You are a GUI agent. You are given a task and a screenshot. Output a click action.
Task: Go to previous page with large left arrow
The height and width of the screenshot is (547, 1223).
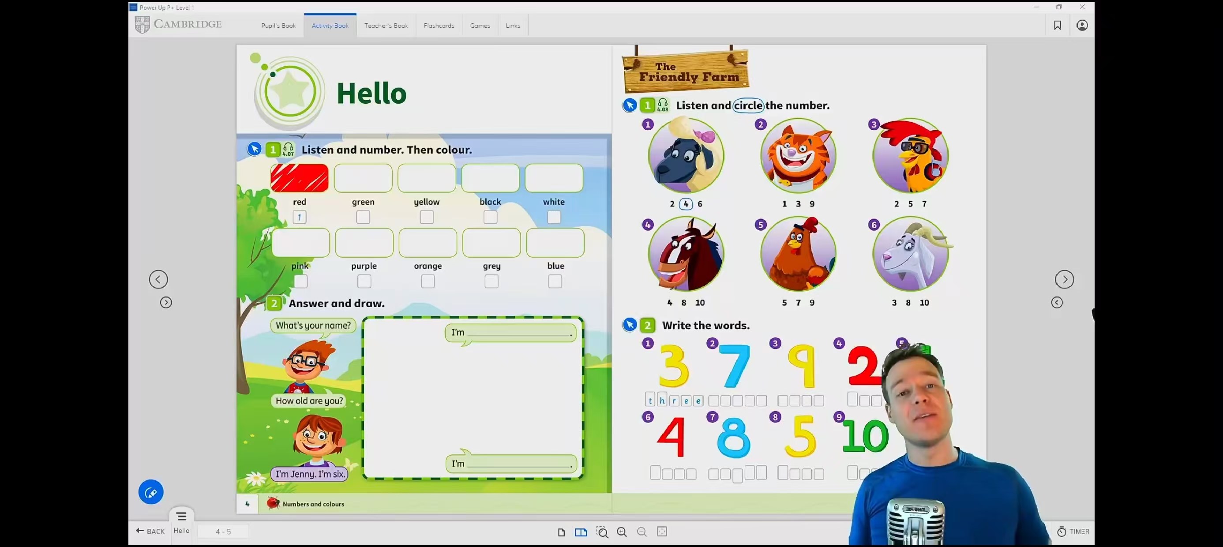coord(158,279)
